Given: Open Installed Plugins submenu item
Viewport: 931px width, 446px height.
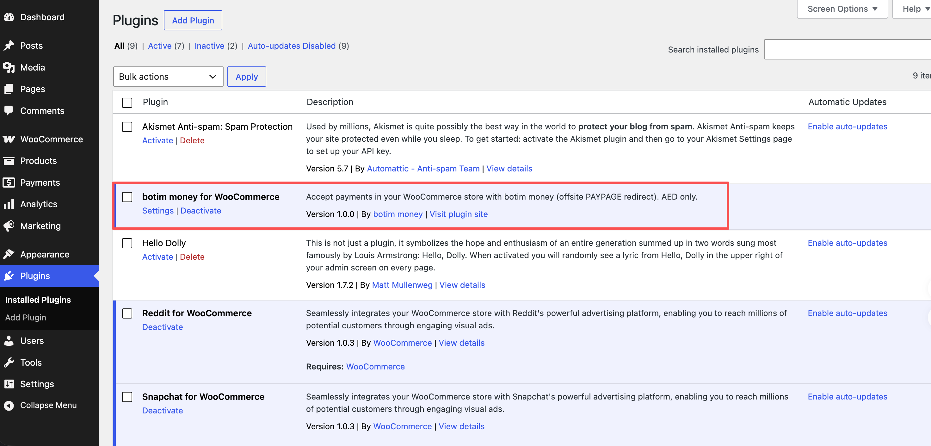Looking at the screenshot, I should click(x=38, y=300).
